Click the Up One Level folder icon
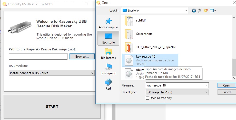This screenshot has width=236, height=120. [x=200, y=10]
